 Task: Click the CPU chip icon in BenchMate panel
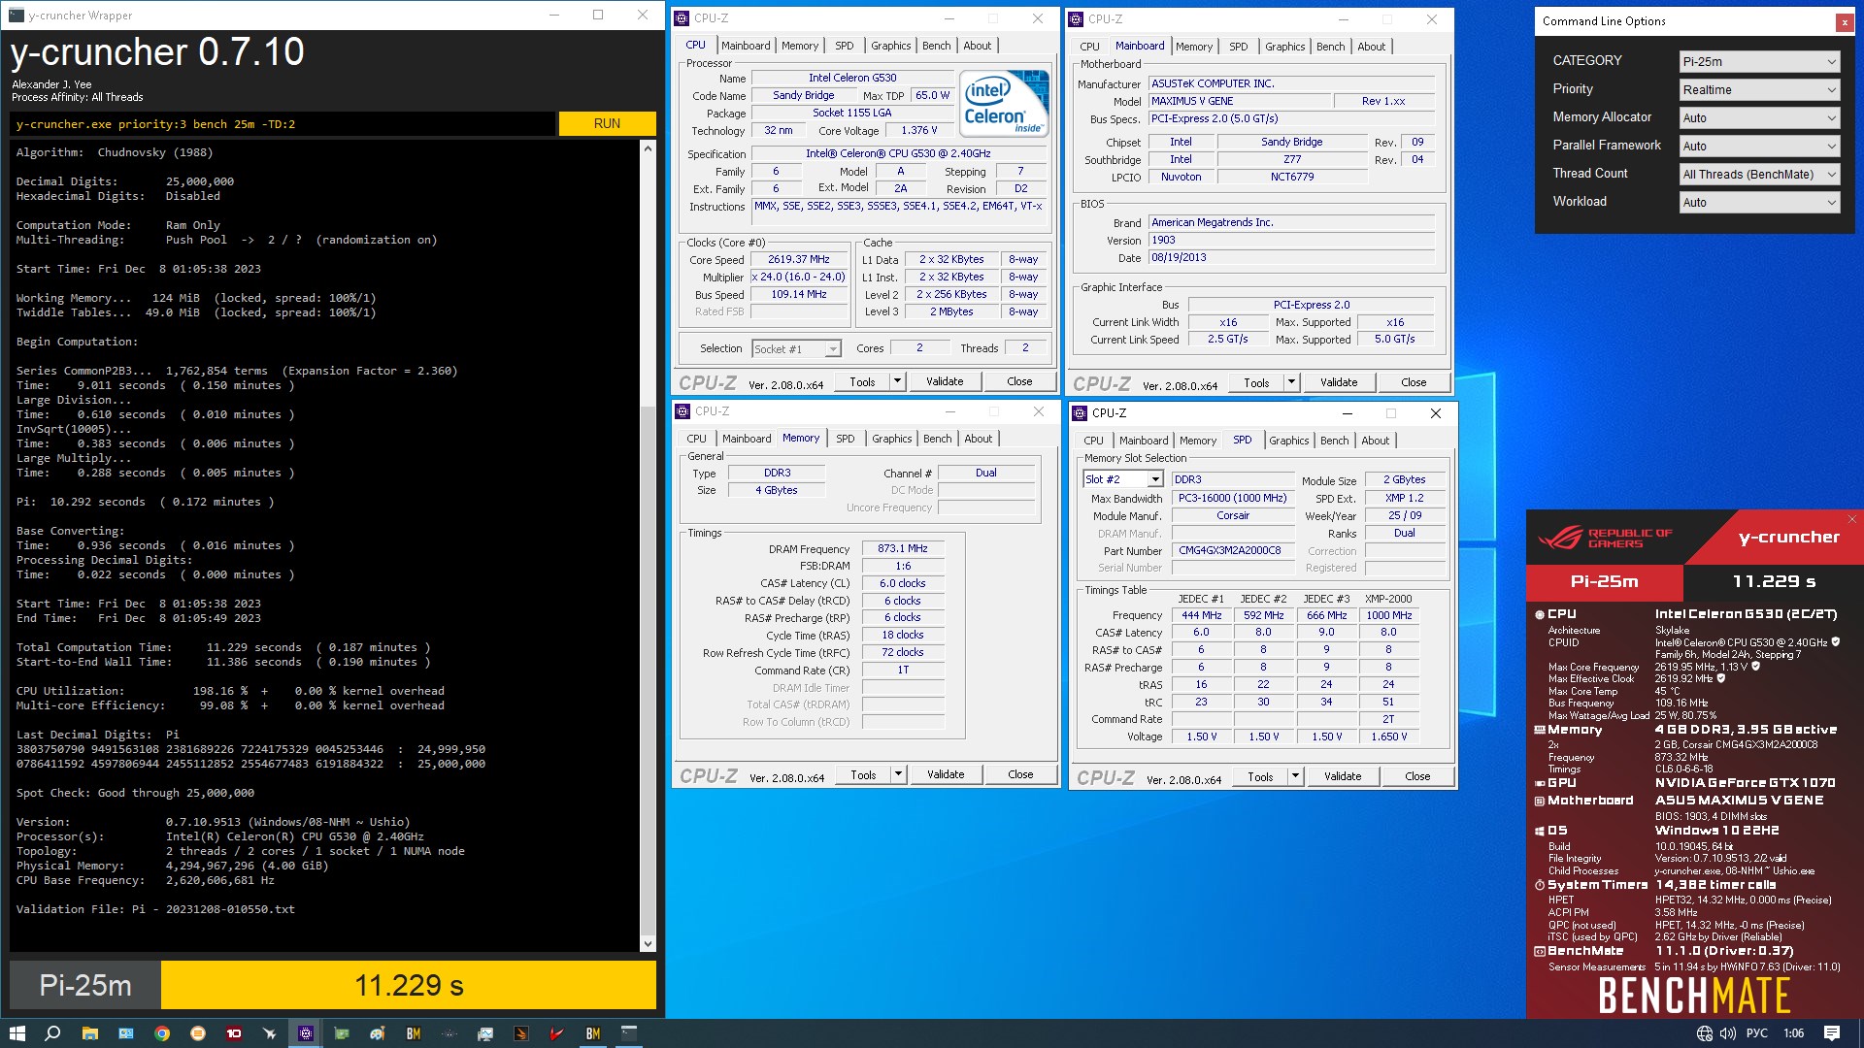pyautogui.click(x=1540, y=614)
